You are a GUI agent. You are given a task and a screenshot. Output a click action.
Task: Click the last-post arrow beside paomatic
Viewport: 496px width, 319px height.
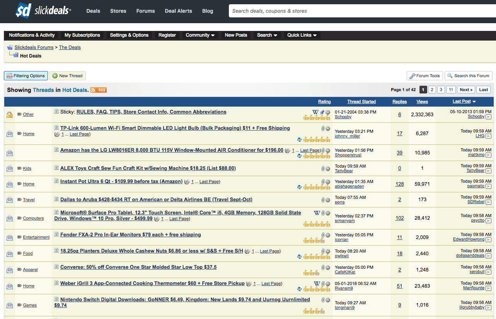click(x=489, y=186)
